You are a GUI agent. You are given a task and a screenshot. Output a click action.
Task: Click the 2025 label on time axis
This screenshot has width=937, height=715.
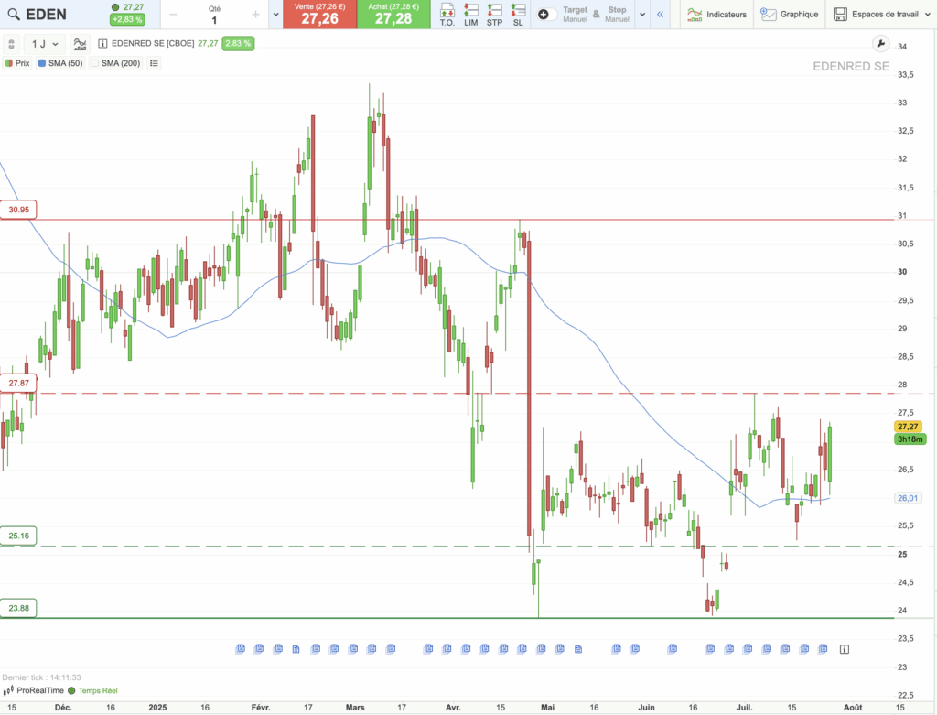click(x=157, y=708)
